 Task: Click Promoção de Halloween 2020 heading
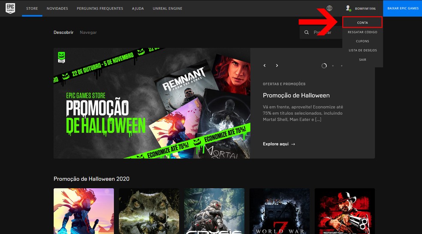click(91, 179)
